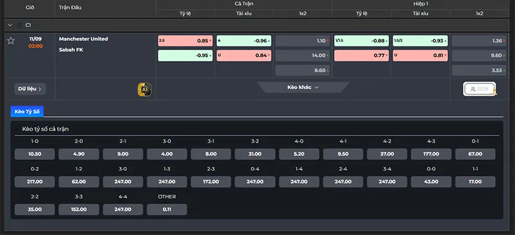Pick first-half under odds 0.81

[420, 55]
